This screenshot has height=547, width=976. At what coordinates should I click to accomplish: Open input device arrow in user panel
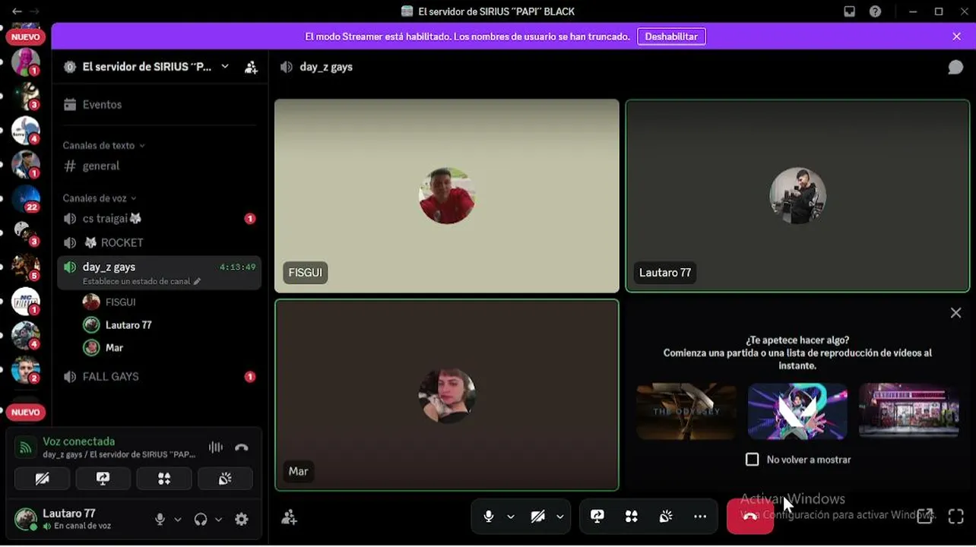pos(178,520)
